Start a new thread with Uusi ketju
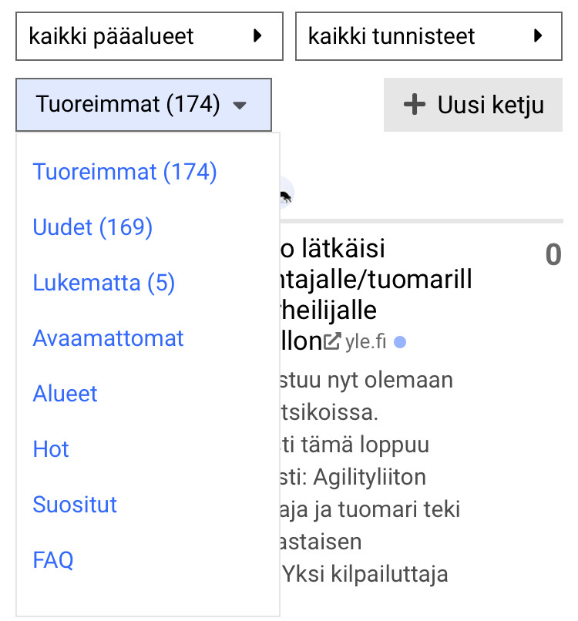578x621 pixels. coord(472,105)
